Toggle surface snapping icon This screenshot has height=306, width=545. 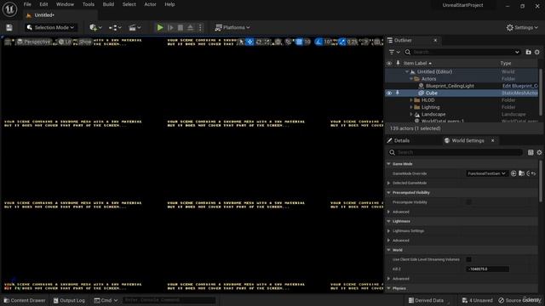288,42
